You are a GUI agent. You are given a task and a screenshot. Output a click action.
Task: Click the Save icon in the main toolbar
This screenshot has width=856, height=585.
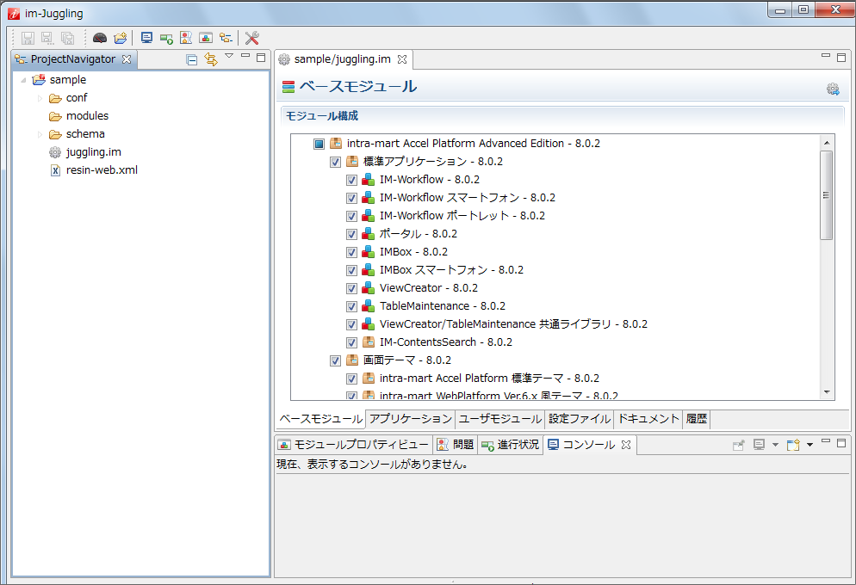[28, 38]
